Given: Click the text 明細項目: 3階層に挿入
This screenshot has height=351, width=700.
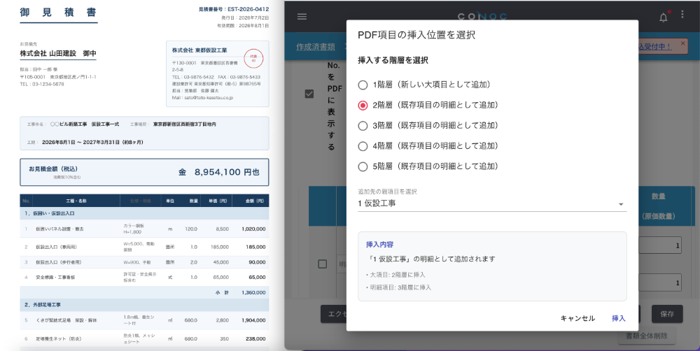Looking at the screenshot, I should [x=399, y=287].
